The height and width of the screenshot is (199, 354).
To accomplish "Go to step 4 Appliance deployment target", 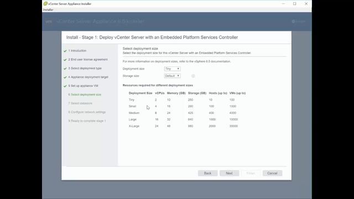I will (88, 77).
